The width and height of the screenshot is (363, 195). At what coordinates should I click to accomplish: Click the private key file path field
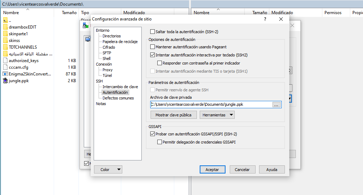pos(210,105)
